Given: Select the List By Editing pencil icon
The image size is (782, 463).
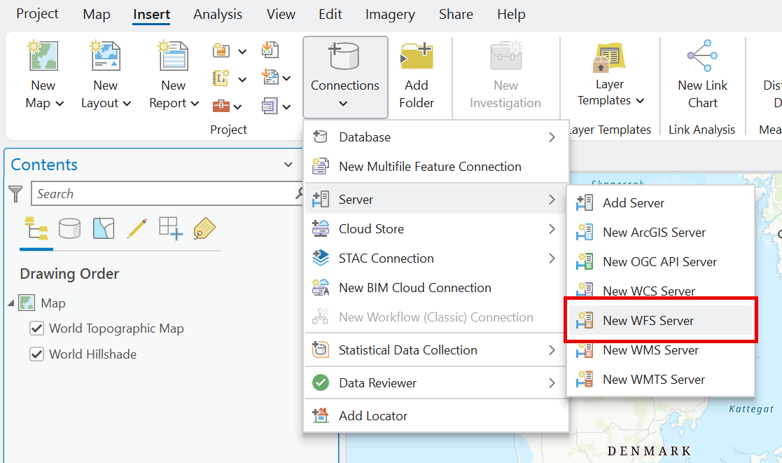Looking at the screenshot, I should [137, 228].
